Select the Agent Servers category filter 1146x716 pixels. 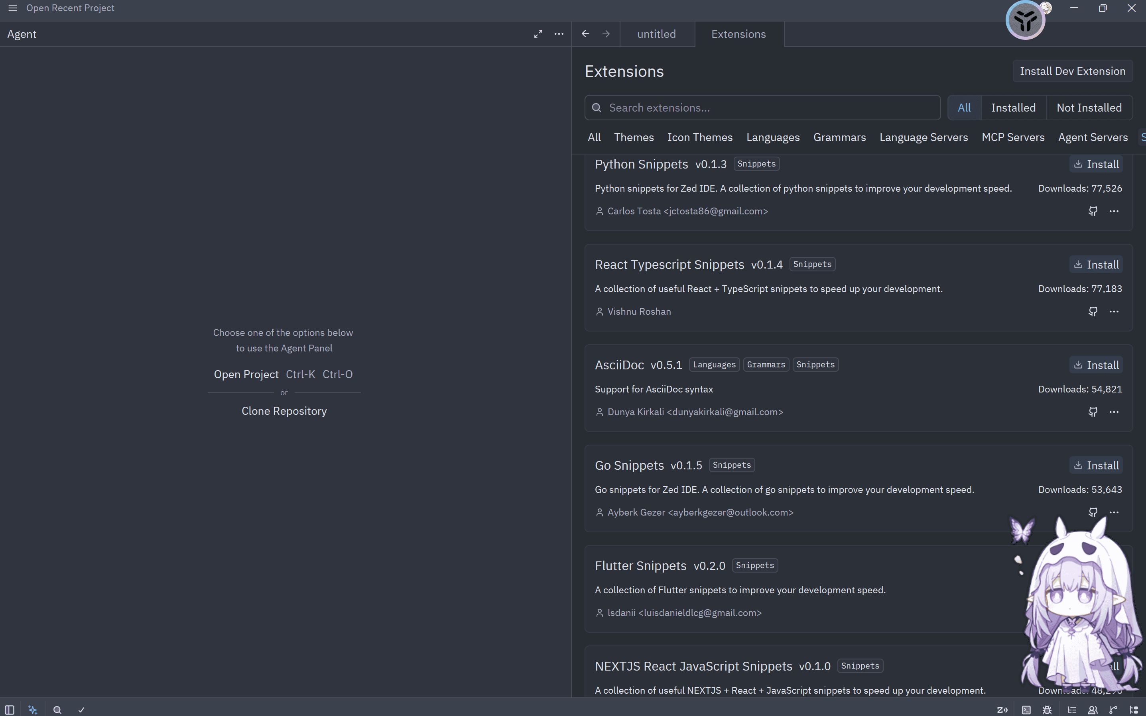pyautogui.click(x=1093, y=137)
